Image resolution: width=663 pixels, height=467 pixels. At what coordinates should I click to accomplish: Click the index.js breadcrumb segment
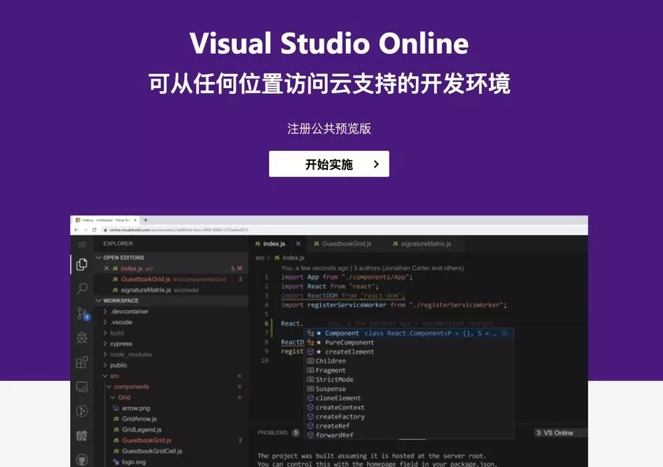coord(293,258)
